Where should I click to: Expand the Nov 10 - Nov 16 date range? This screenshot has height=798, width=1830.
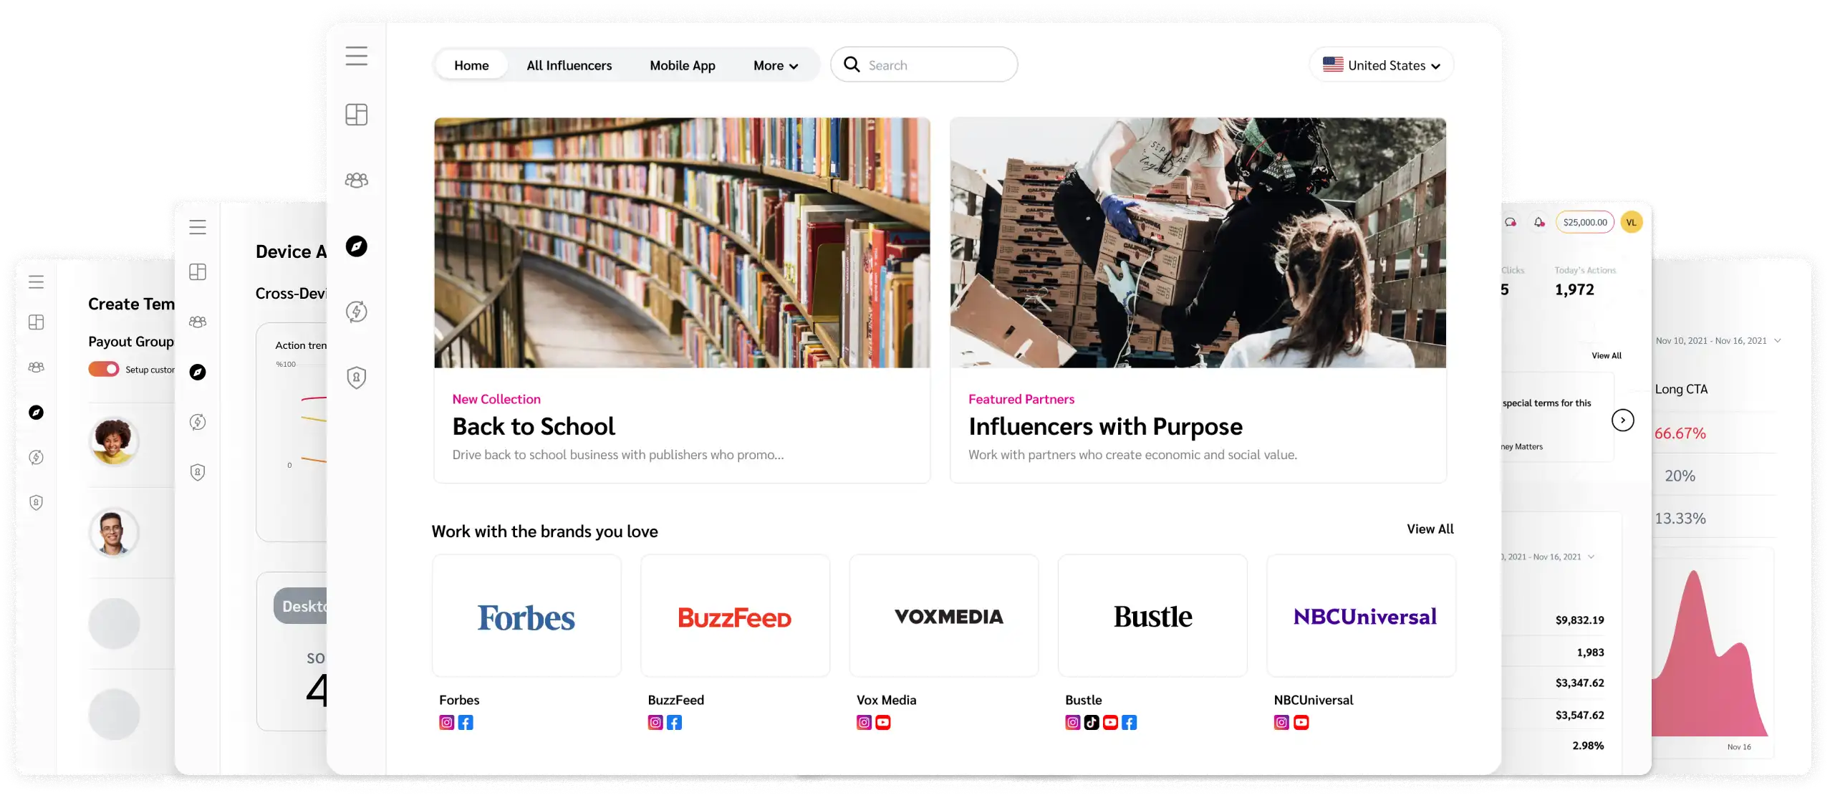[1718, 341]
